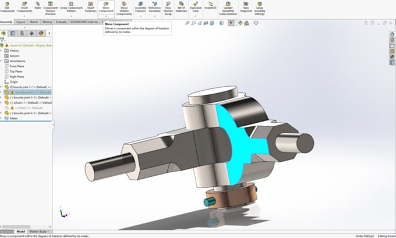Image resolution: width=396 pixels, height=238 pixels.
Task: Open Edit Appearance in view toolbar
Action: (x=240, y=23)
